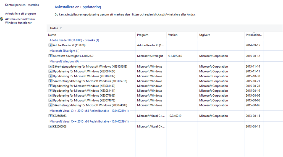The image size is (283, 157).
Task: Open Kontrollpanelen - startsida link
Action: [22, 5]
